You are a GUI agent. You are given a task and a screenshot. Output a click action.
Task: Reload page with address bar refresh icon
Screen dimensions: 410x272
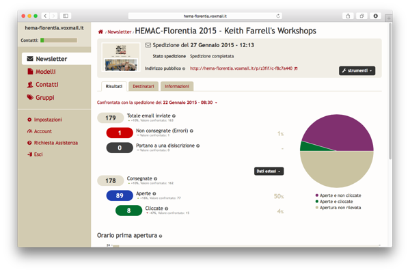click(x=278, y=16)
